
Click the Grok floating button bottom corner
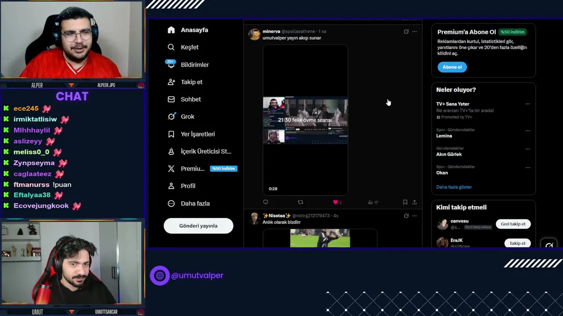[x=549, y=246]
